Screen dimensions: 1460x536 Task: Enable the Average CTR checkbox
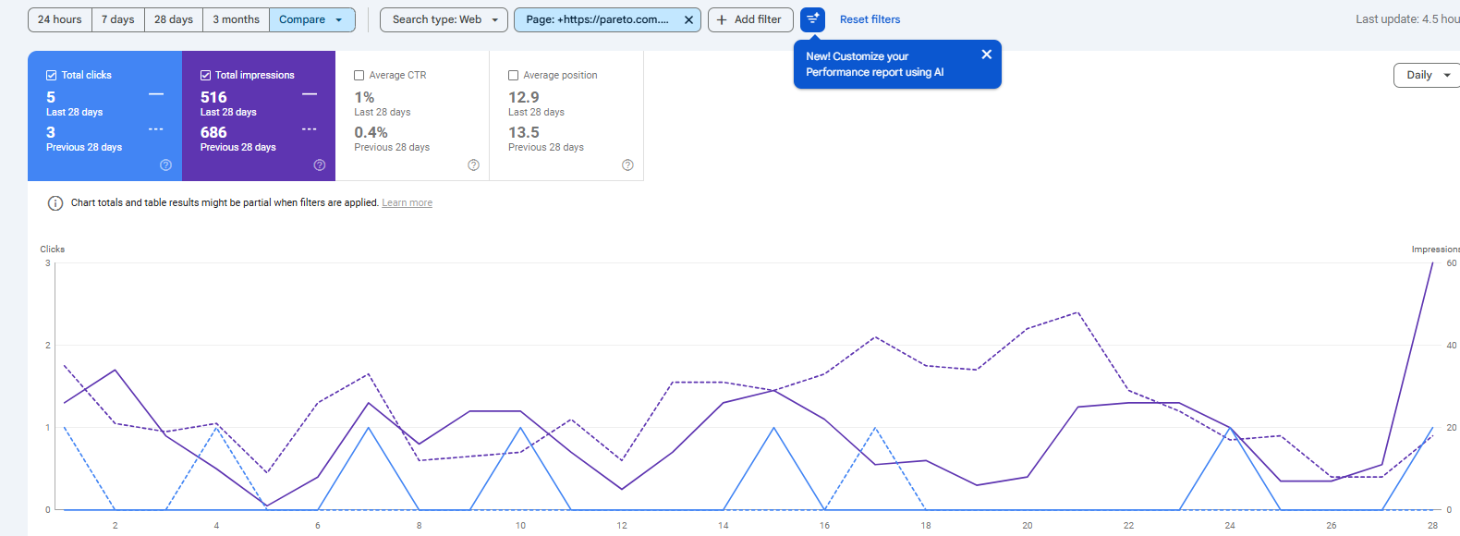[x=359, y=76]
